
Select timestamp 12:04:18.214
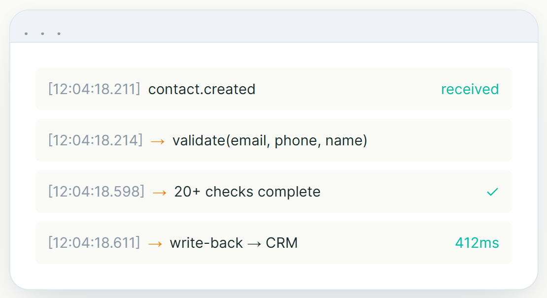coord(96,141)
